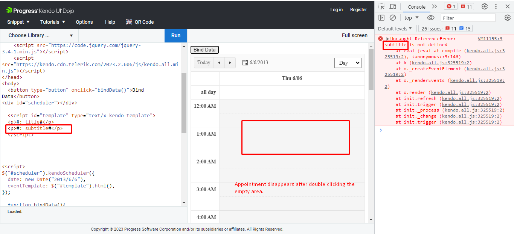The image size is (514, 234).
Task: Open the top frame context dropdown
Action: point(411,18)
